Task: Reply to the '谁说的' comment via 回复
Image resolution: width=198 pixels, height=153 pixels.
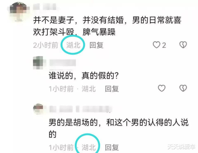Action: pyautogui.click(x=112, y=89)
